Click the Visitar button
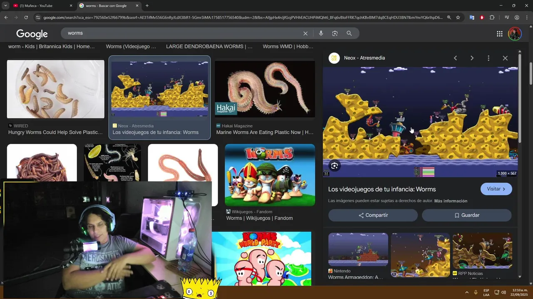The height and width of the screenshot is (299, 533). pyautogui.click(x=496, y=189)
